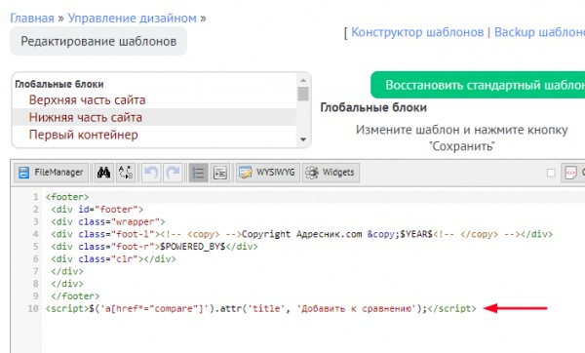
Task: Click code line 6 div class="clr"
Action: pos(113,258)
